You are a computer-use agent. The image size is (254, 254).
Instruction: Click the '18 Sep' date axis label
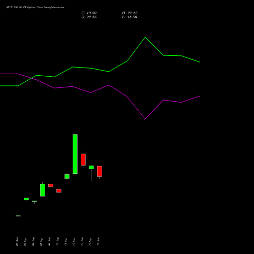98,242
